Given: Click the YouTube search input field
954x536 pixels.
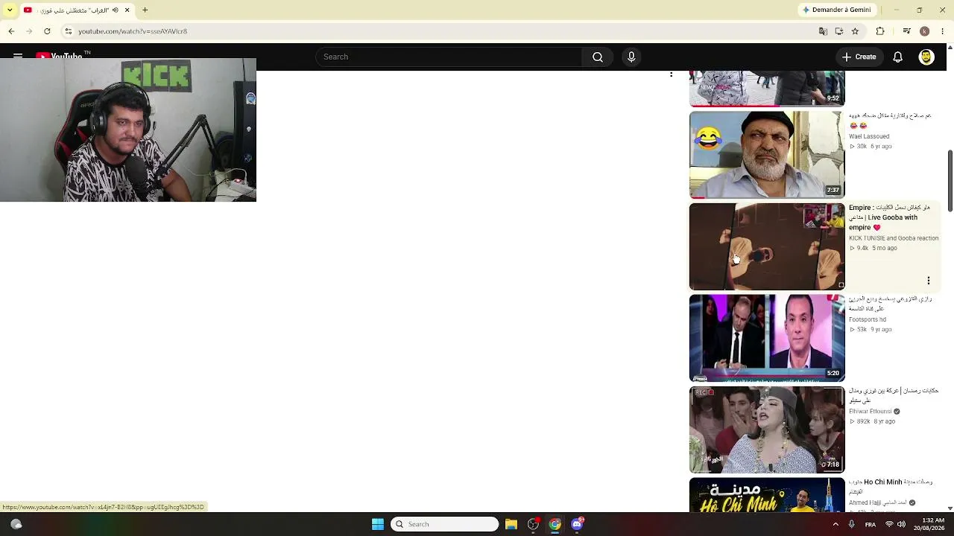Looking at the screenshot, I should (x=449, y=57).
